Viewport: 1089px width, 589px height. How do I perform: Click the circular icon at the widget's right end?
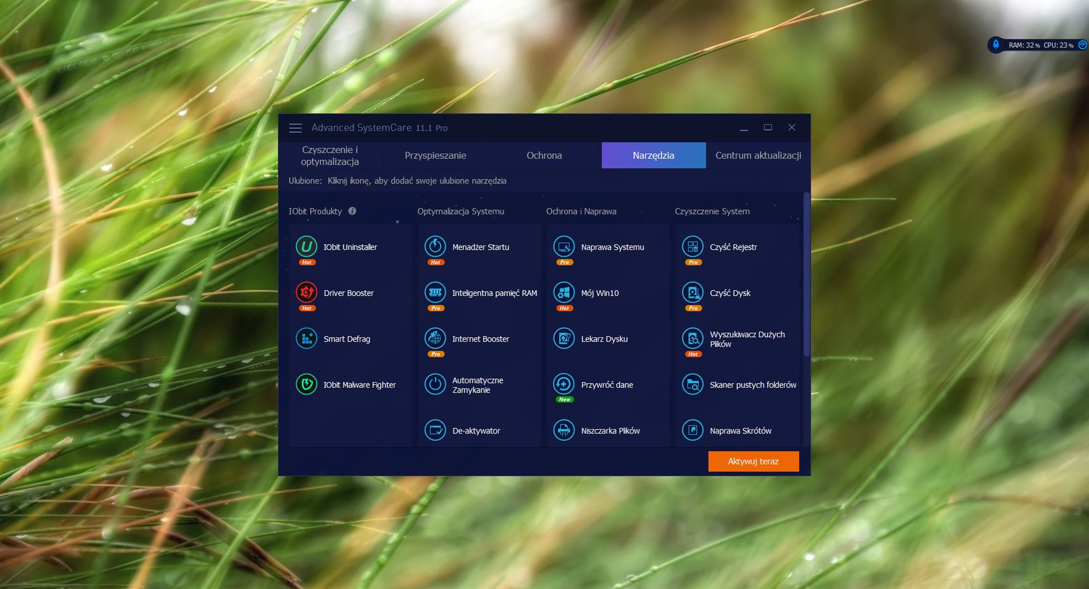[1083, 45]
